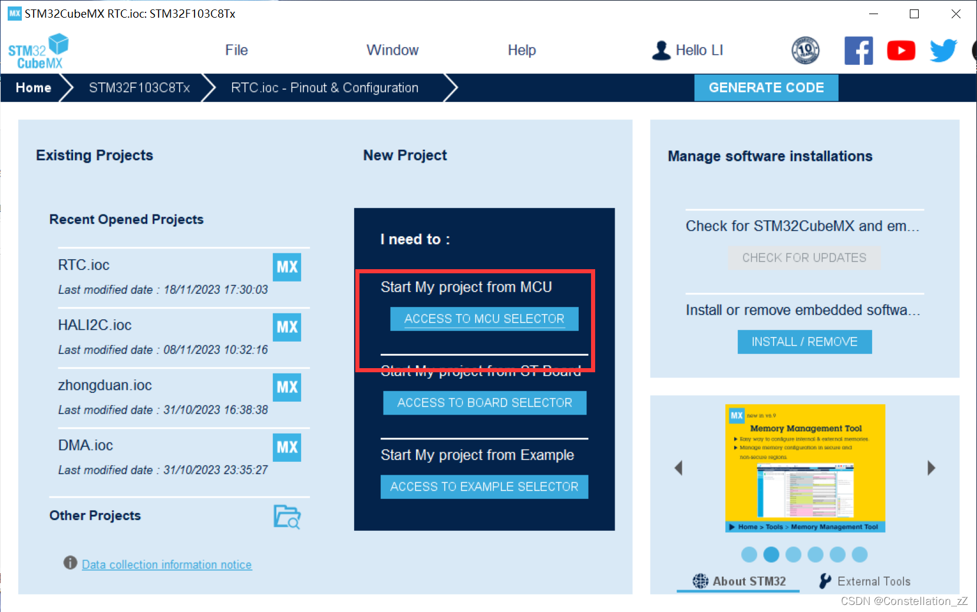The image size is (977, 612).
Task: Click ACCESS TO EXAMPLE SELECTOR button
Action: pos(484,487)
